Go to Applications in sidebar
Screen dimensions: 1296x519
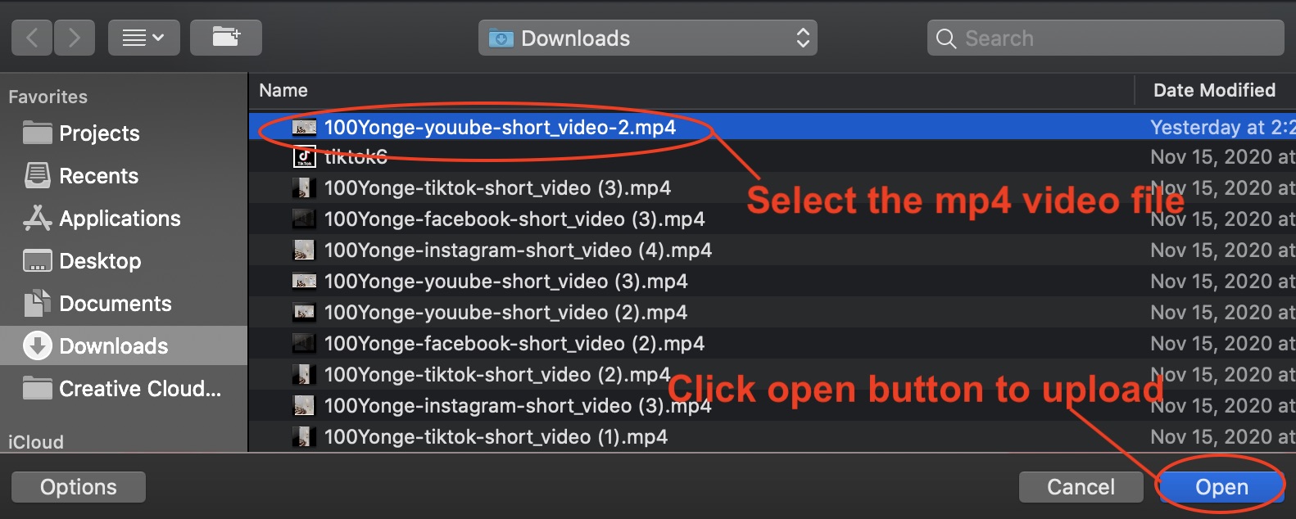(119, 219)
